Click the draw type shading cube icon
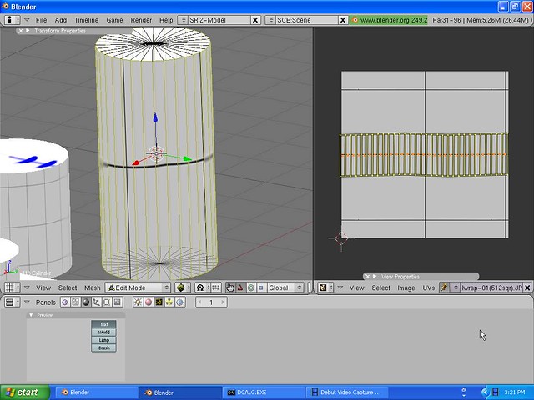The height and width of the screenshot is (400, 534). coord(181,287)
